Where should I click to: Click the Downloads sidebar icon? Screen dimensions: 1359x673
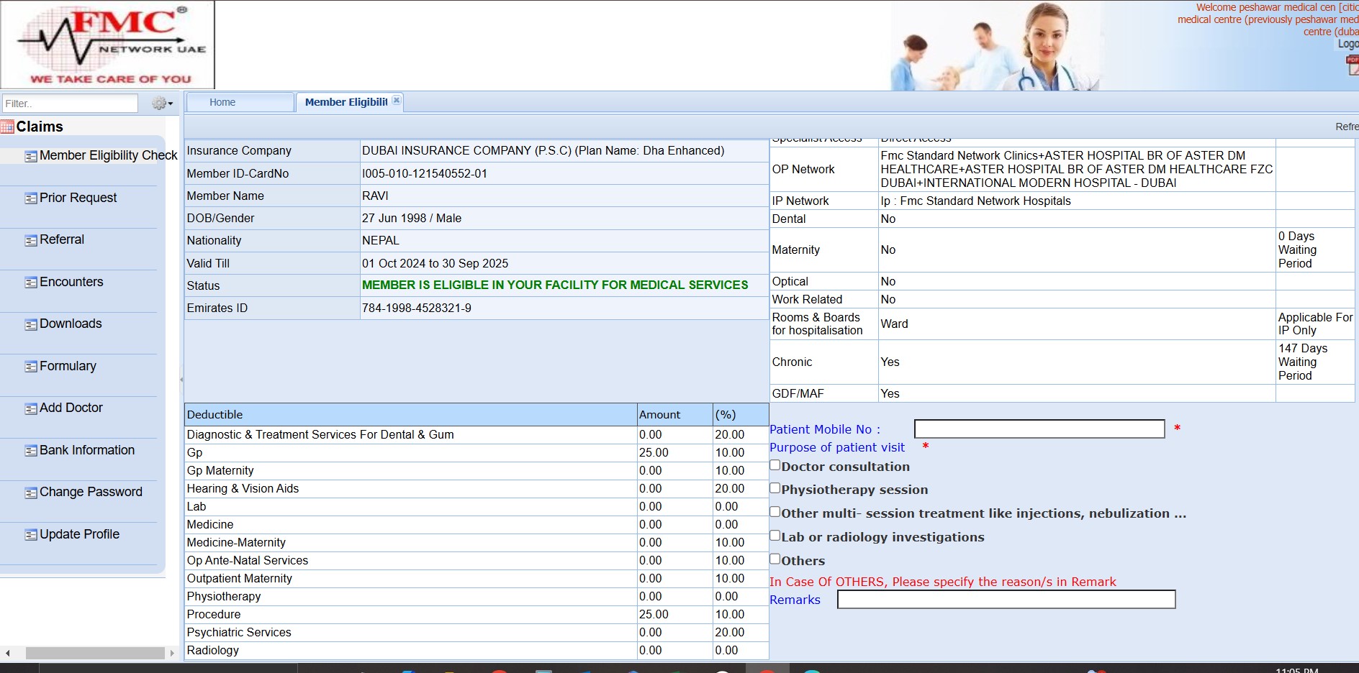click(x=31, y=325)
